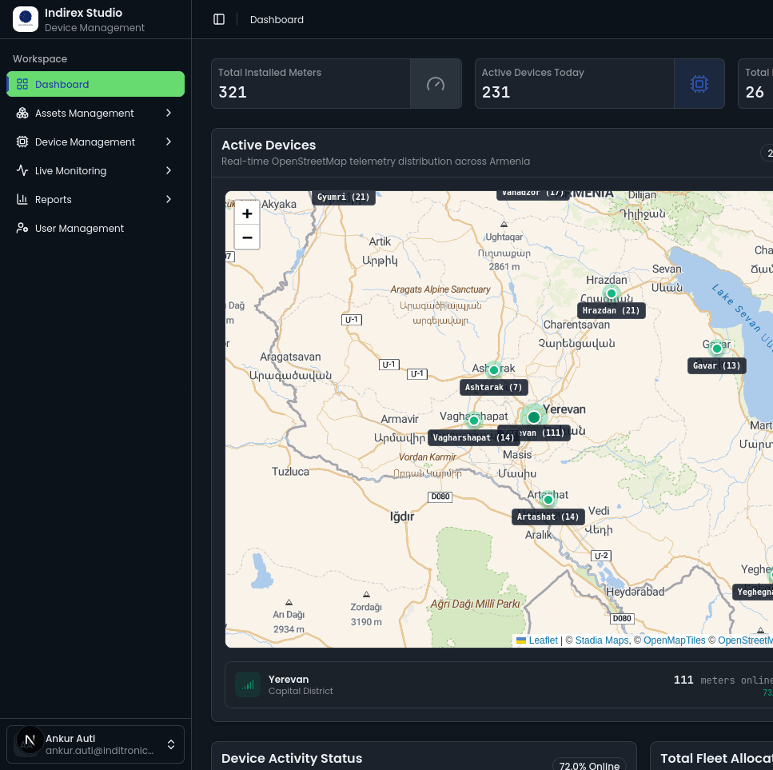Click the Vagharshapat (14) map label
The width and height of the screenshot is (773, 770).
point(474,437)
